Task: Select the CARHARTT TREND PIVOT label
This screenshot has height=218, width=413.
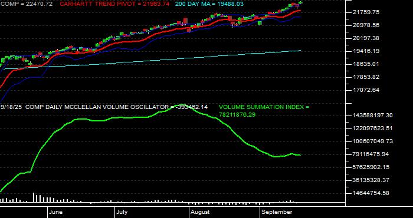Action: click(x=114, y=4)
